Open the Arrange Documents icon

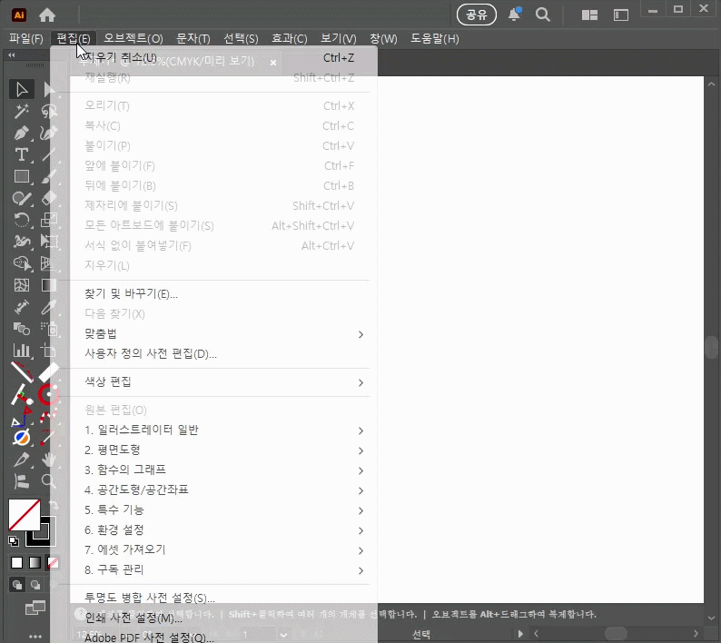(x=589, y=15)
